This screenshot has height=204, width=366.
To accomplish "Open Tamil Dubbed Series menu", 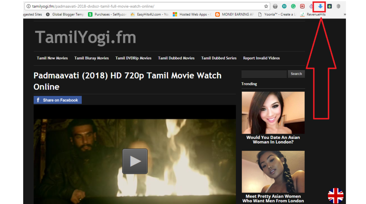I will click(x=219, y=58).
